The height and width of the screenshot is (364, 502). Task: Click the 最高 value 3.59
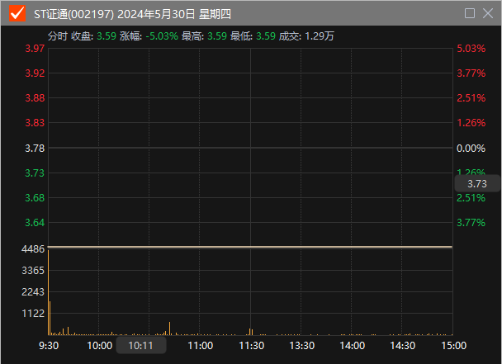point(217,36)
